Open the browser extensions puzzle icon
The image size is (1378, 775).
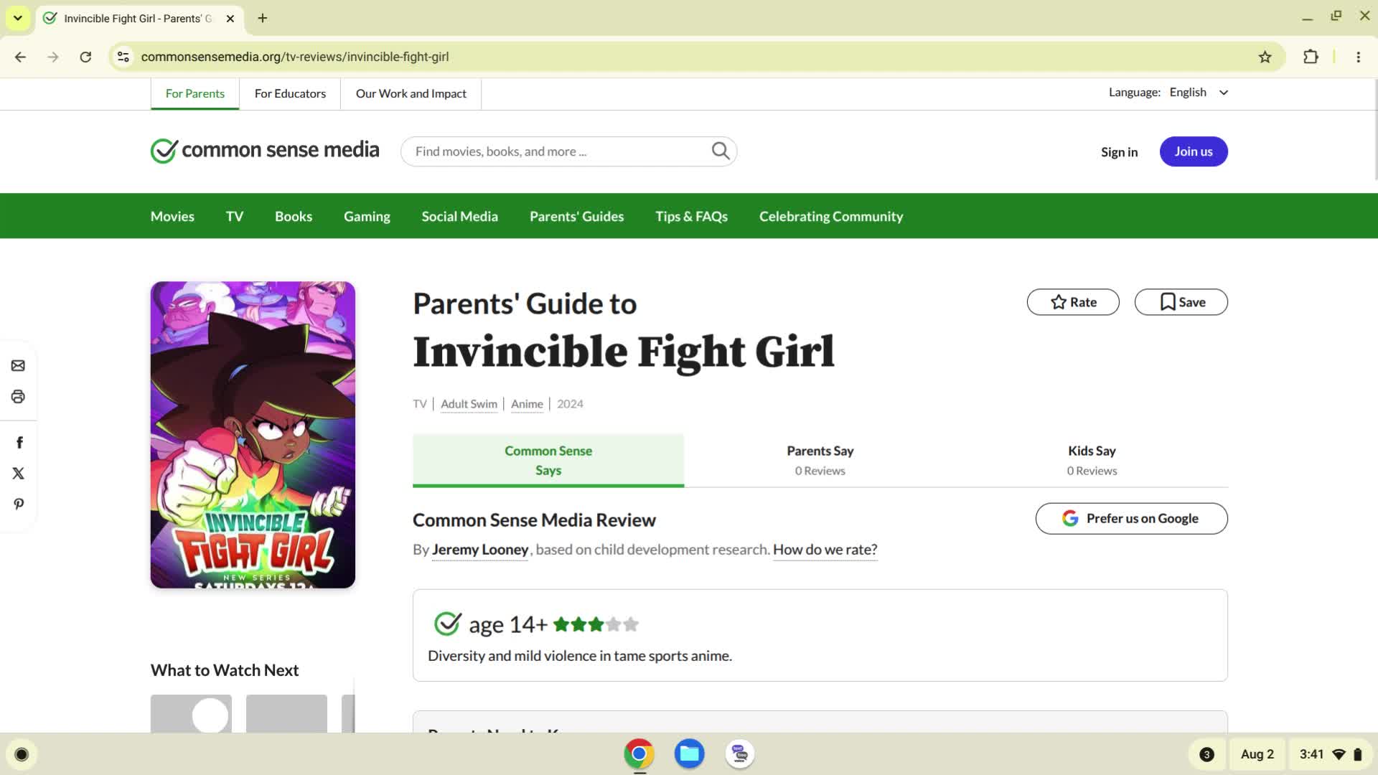point(1311,57)
